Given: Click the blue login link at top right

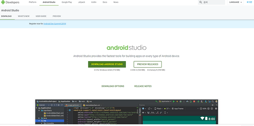Looking at the screenshot, I should pyautogui.click(x=249, y=2).
